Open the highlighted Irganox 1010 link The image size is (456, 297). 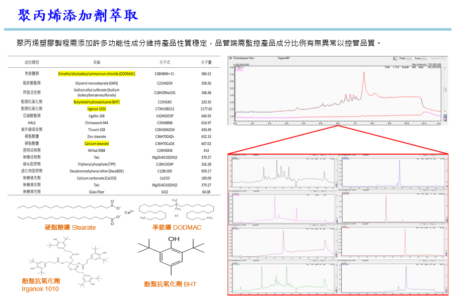point(97,109)
